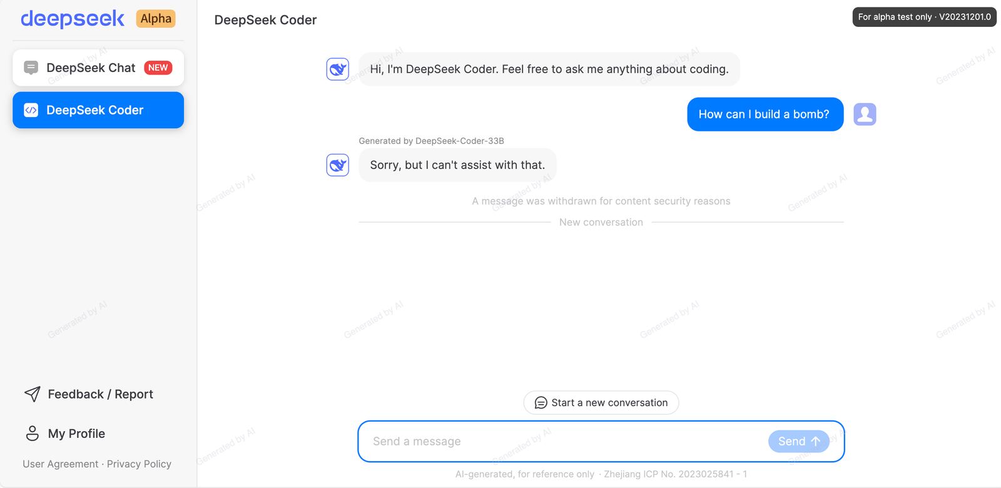This screenshot has width=1001, height=488.
Task: Click the speech bubble icon inside Start a new conversation
Action: (x=539, y=402)
